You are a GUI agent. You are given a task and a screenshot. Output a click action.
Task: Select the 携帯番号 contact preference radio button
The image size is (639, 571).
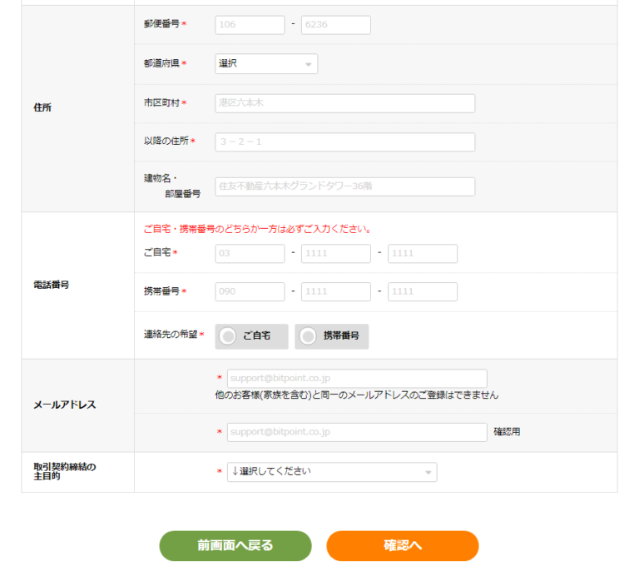(x=309, y=336)
